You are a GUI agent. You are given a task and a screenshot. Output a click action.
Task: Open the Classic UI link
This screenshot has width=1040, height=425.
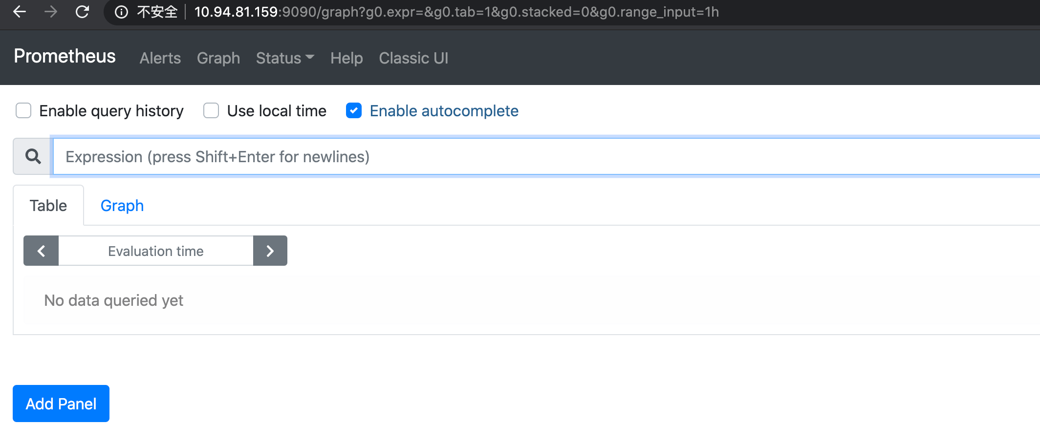coord(413,58)
